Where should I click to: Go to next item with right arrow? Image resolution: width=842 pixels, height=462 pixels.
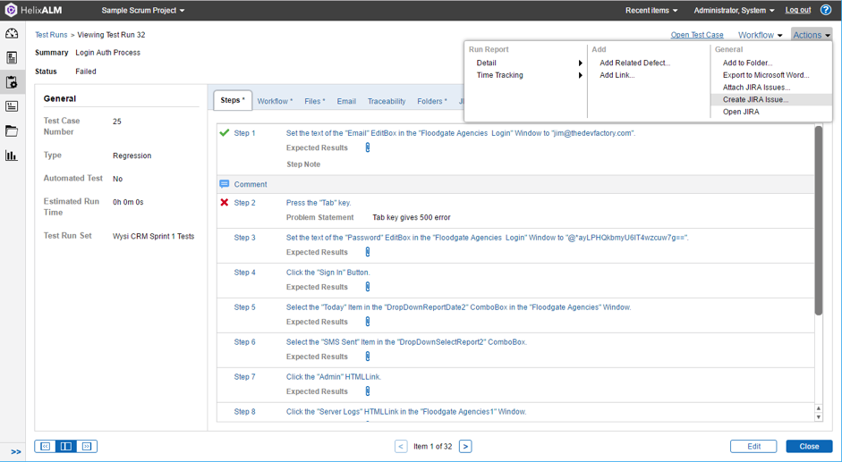[x=465, y=446]
